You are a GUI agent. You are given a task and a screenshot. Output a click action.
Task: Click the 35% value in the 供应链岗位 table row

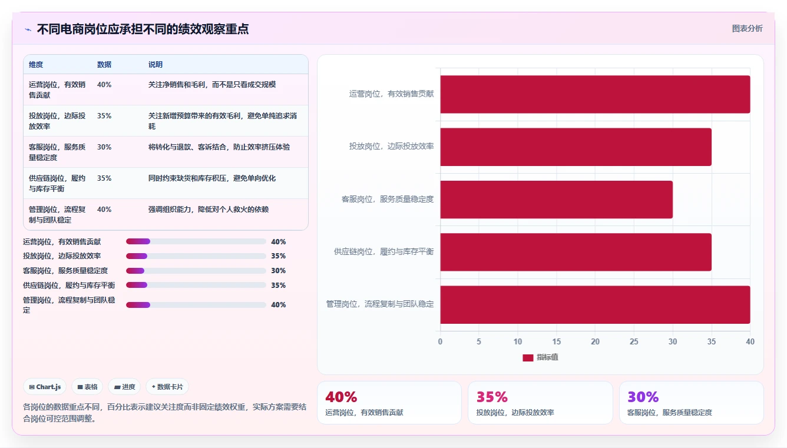104,178
